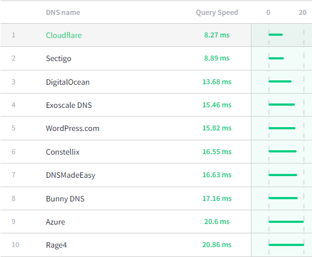Open the Cloudflare DNS entry
Viewport: 312px width, 257px height.
coord(64,35)
